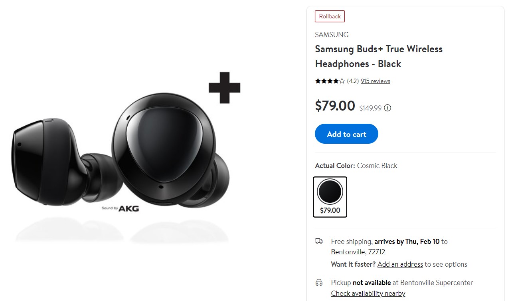Click the Sound by AKG logo

[120, 208]
